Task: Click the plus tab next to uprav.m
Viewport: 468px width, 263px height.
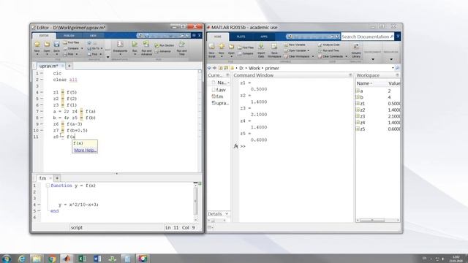Action: (69, 66)
